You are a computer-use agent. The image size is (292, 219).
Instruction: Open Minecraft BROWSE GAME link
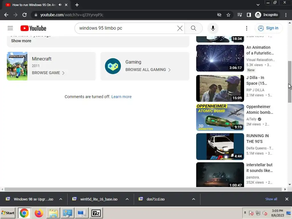[x=48, y=73]
